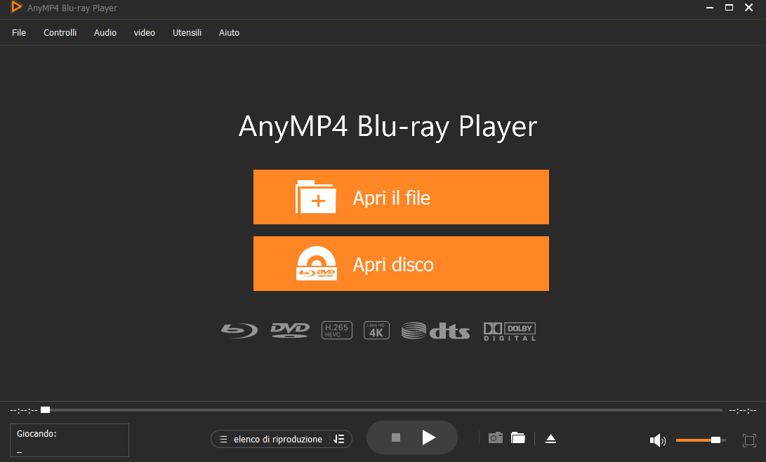This screenshot has height=462, width=766.
Task: Click the total time display on the right
Action: (743, 411)
